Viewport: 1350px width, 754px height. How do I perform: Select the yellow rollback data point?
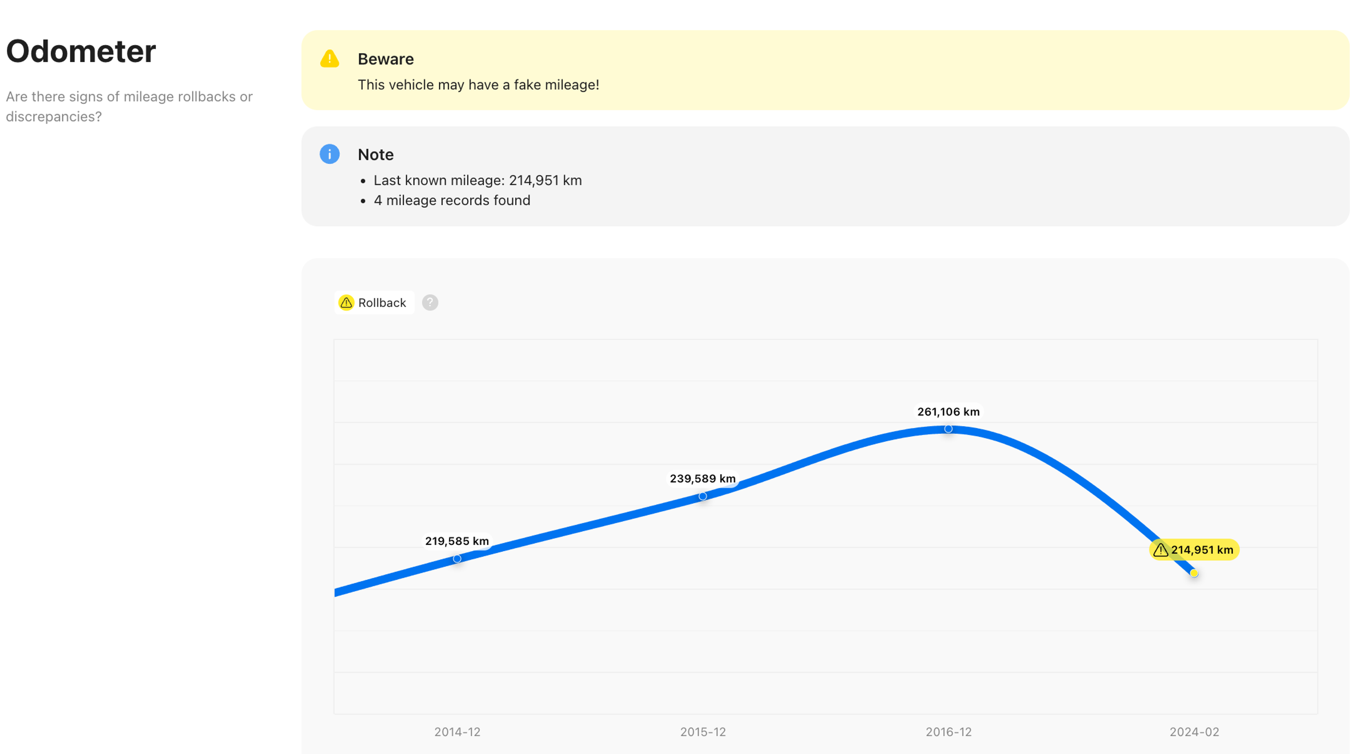click(1194, 573)
